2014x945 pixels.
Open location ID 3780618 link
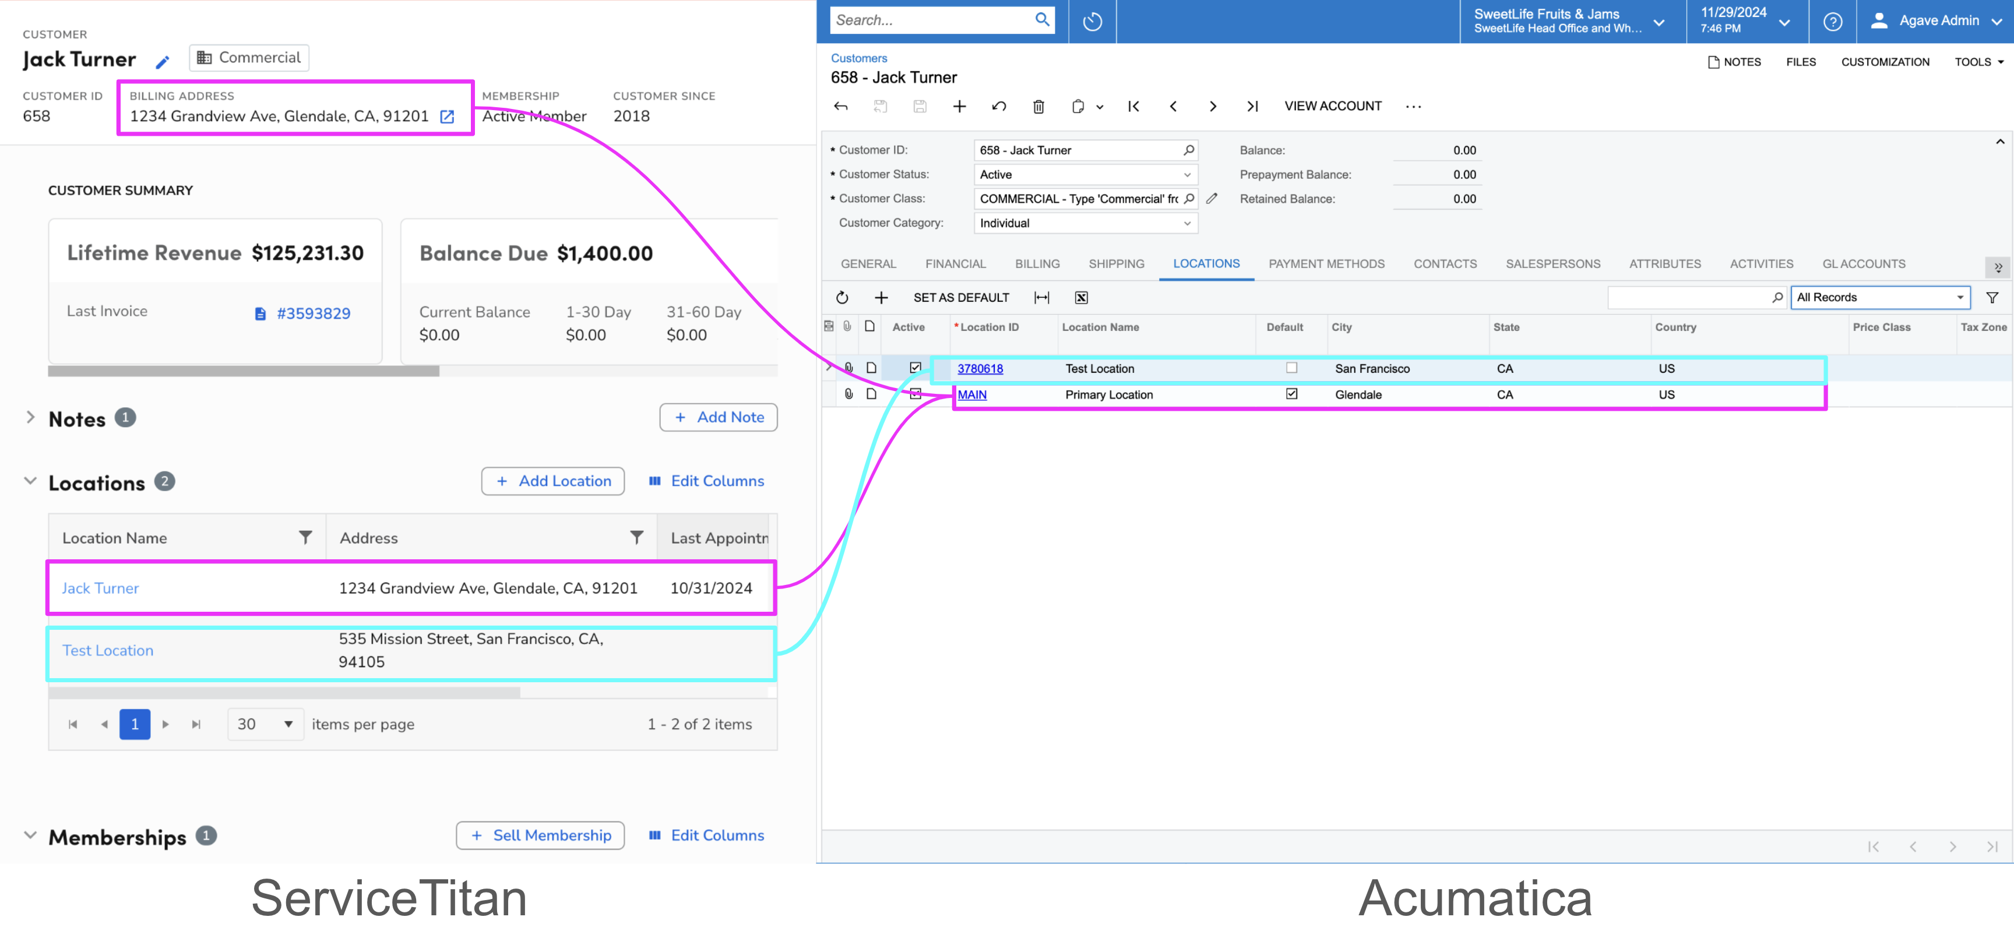click(980, 369)
